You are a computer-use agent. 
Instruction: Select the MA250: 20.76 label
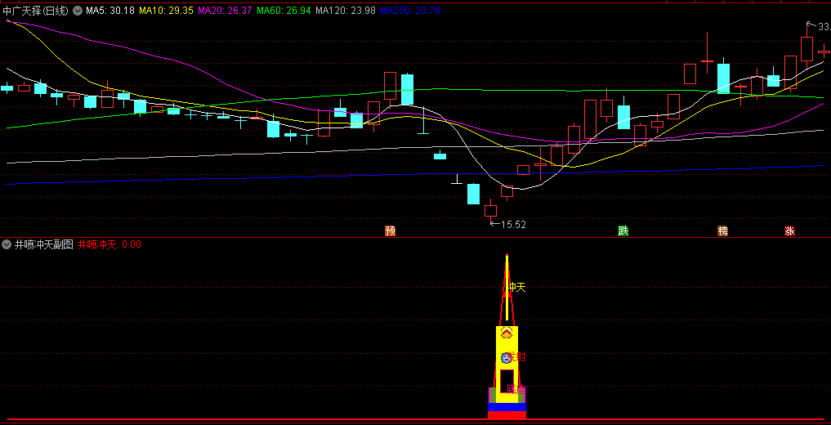[410, 11]
